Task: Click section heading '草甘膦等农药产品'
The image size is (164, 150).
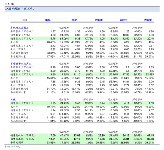Action: (21, 64)
